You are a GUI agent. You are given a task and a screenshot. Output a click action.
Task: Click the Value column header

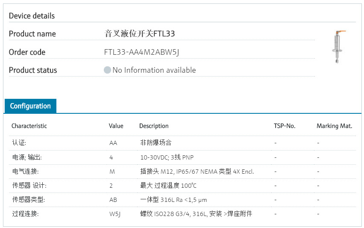click(x=116, y=126)
